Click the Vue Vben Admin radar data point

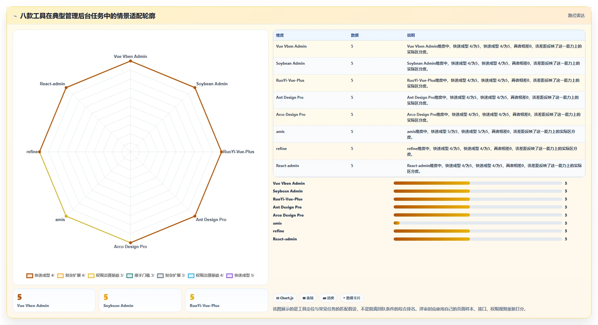coord(130,61)
